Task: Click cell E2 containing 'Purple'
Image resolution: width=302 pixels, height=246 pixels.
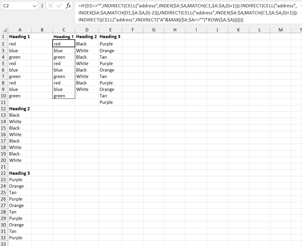Action: pos(110,44)
